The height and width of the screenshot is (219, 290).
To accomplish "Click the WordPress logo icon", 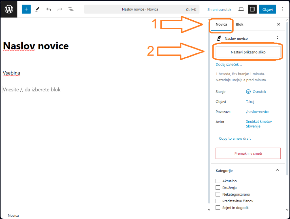I will (9, 9).
